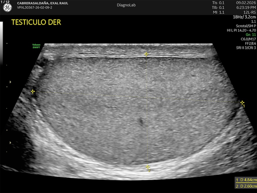Click the green Gn 11 gain value

(251, 35)
